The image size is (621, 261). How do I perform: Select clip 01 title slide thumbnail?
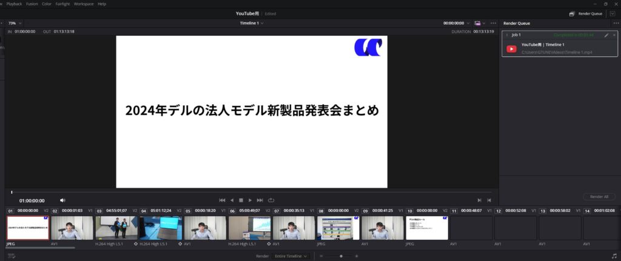click(x=28, y=227)
